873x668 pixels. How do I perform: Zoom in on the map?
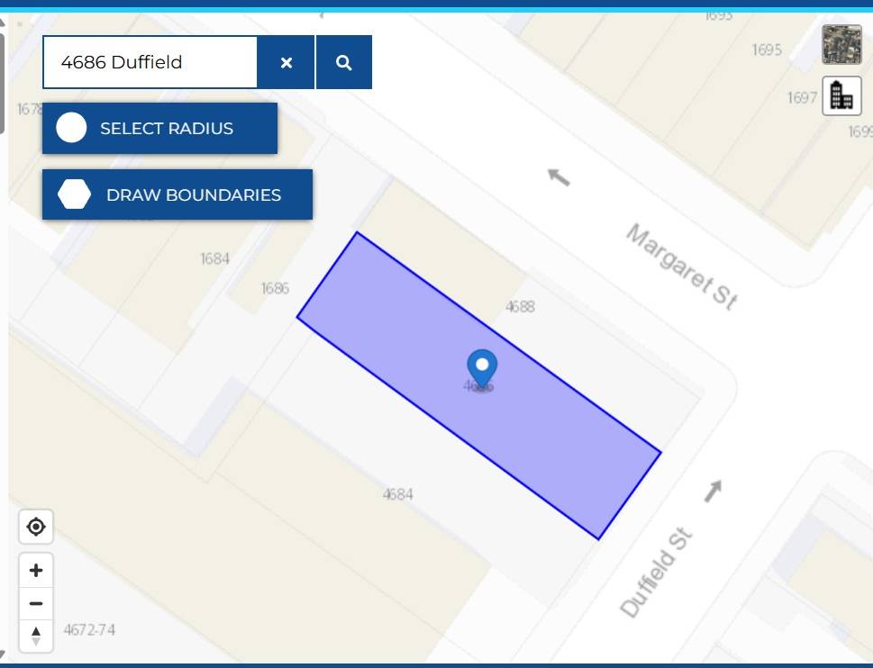pos(36,570)
